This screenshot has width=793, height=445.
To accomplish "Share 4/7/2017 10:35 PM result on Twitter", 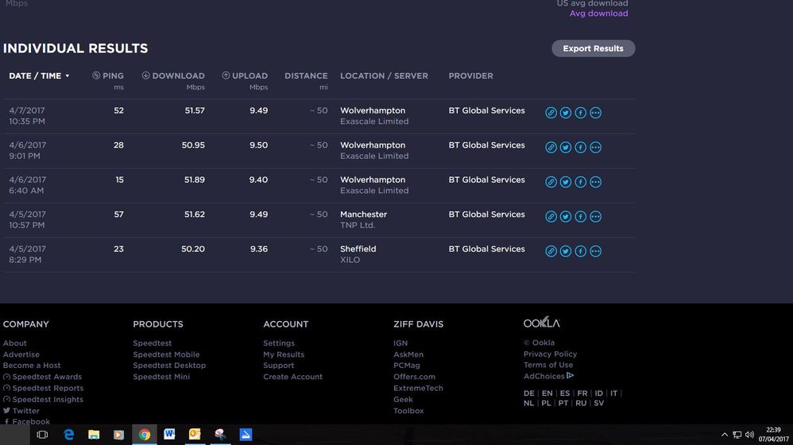I will [566, 113].
